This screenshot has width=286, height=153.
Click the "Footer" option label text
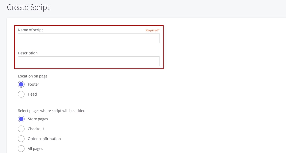[33, 84]
